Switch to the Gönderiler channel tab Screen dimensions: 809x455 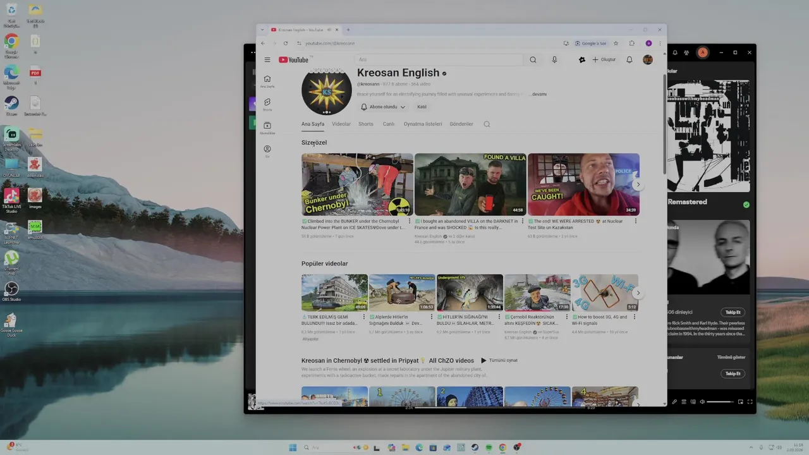[x=461, y=124]
